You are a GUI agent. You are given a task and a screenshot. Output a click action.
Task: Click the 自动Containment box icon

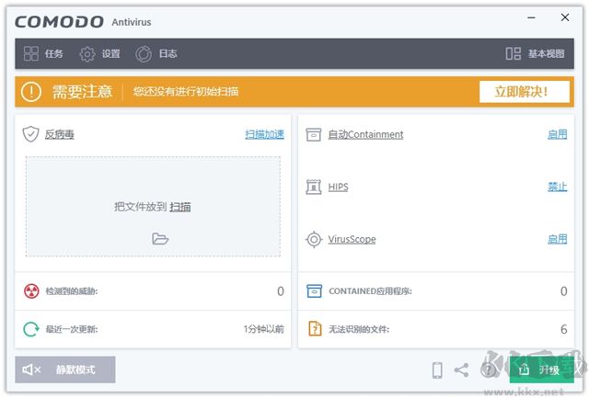tap(313, 134)
